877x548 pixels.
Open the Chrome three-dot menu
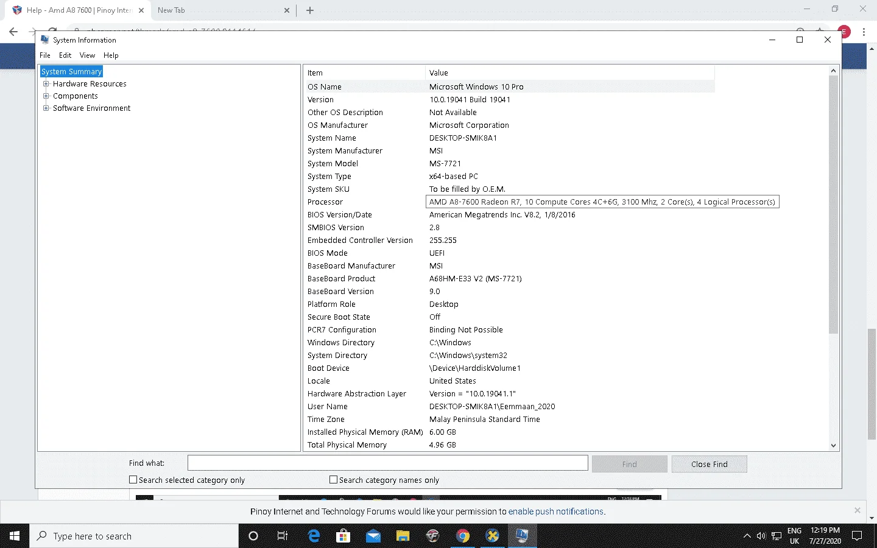[x=864, y=32]
